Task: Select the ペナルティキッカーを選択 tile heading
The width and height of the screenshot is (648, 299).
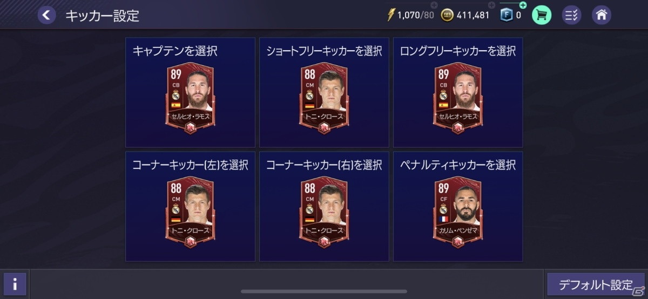Action: 458,165
